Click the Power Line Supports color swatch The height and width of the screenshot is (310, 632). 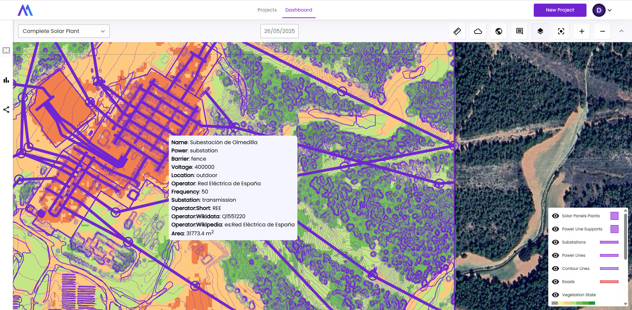[614, 229]
